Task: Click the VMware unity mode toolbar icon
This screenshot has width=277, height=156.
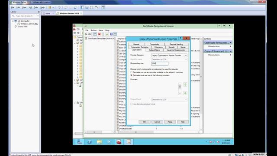Action: 97,7
